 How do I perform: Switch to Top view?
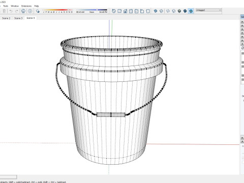[x=119, y=11]
